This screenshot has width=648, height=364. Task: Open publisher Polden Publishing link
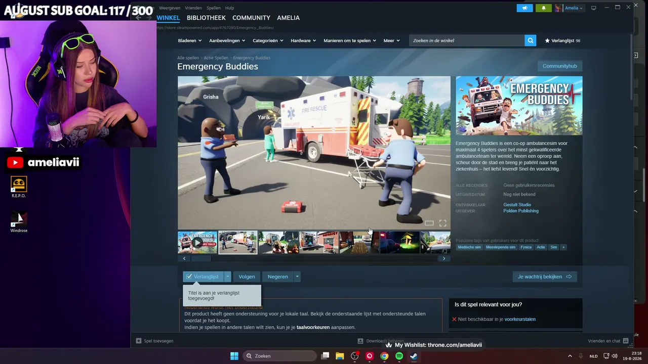click(x=521, y=211)
